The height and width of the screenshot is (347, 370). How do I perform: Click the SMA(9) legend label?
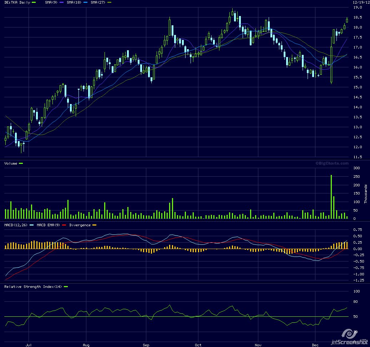point(51,2)
